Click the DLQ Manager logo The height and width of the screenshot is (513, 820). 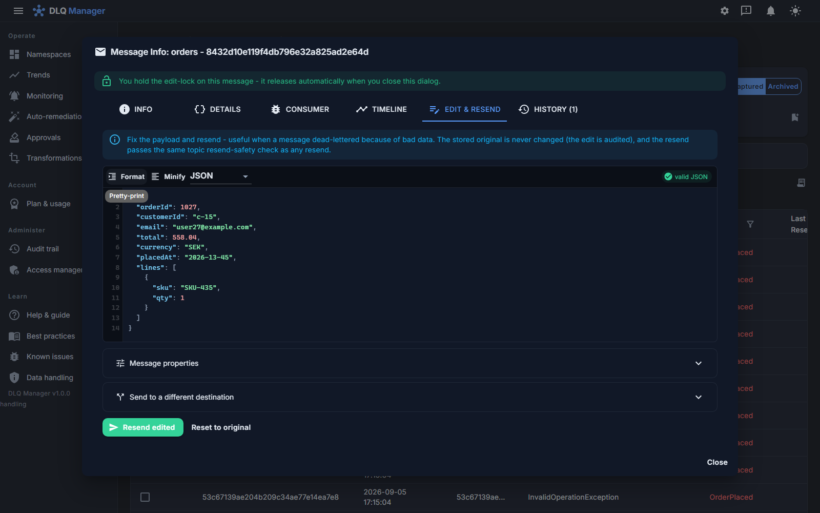click(69, 11)
